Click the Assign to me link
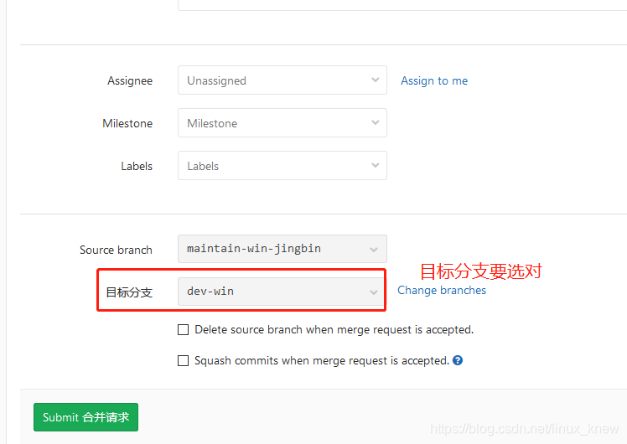Image resolution: width=627 pixels, height=444 pixels. coord(434,80)
